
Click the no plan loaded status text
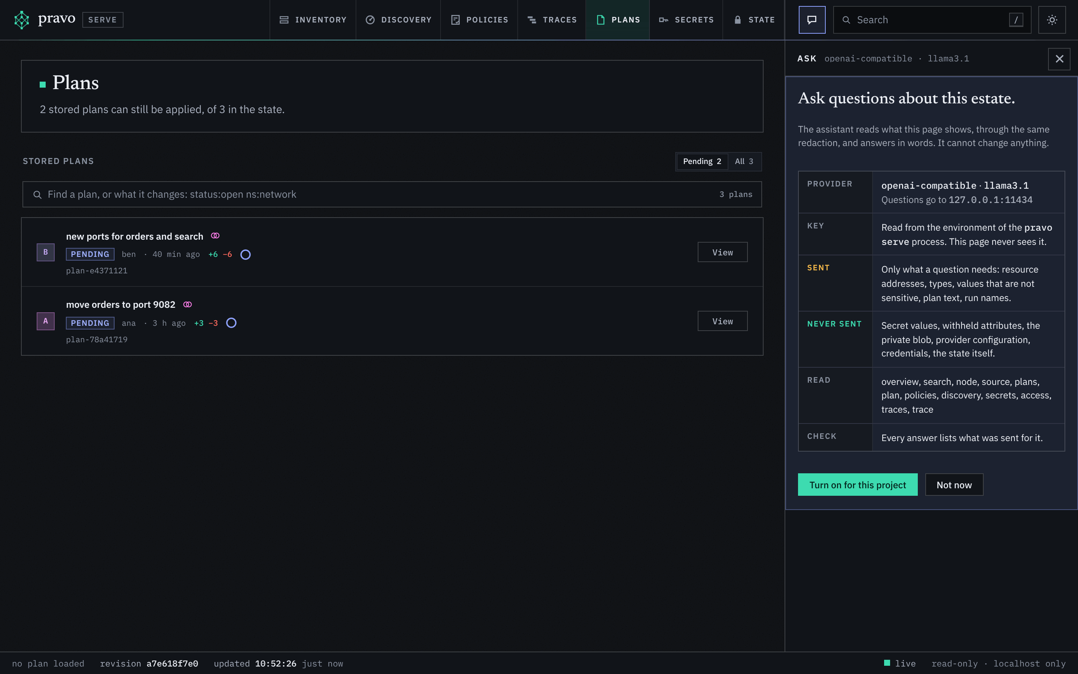tap(48, 664)
